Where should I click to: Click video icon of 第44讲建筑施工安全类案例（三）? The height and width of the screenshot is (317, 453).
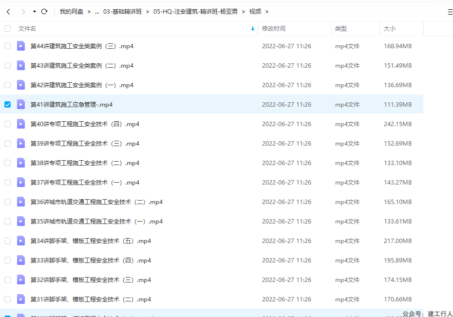click(21, 46)
